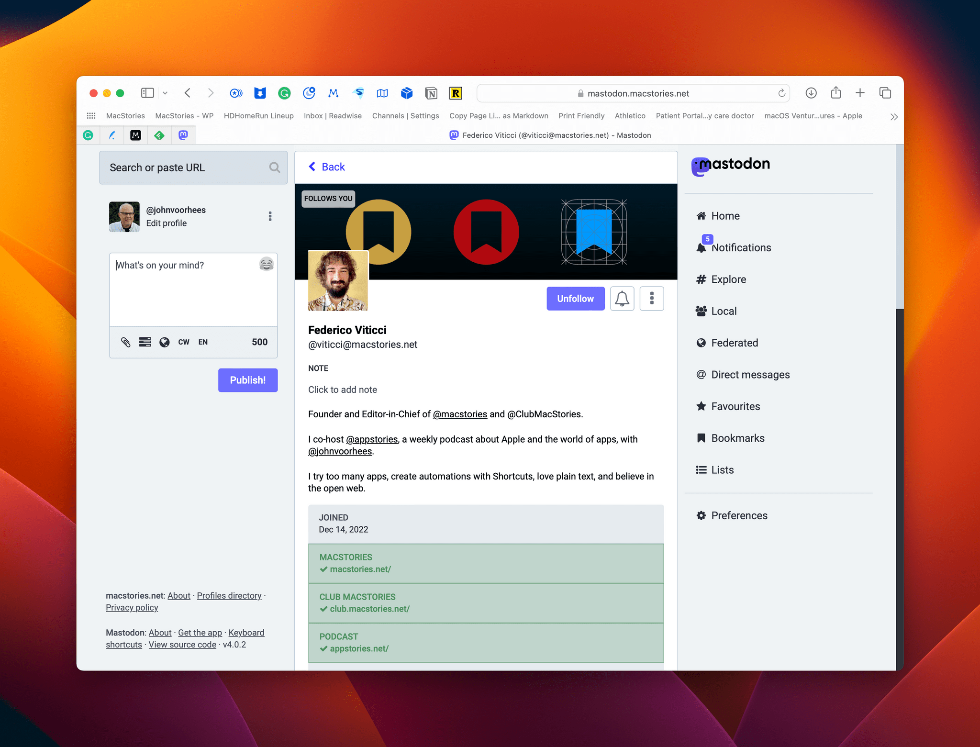Click the search magnifier icon

(274, 167)
